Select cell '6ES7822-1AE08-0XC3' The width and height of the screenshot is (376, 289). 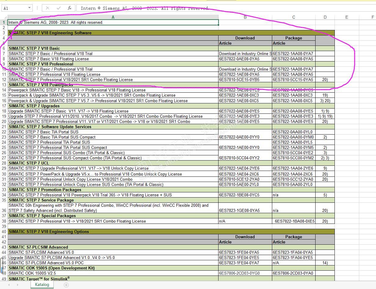click(x=245, y=95)
